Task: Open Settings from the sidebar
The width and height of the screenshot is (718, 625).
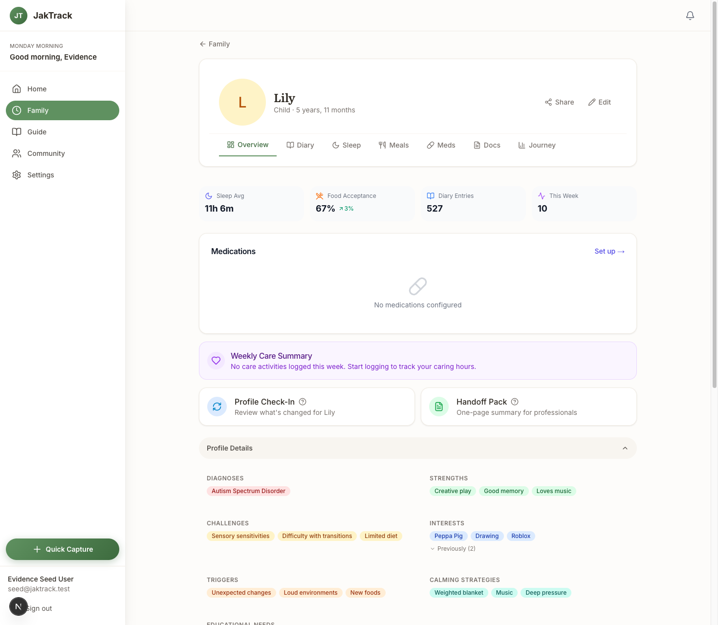Action: pyautogui.click(x=41, y=175)
